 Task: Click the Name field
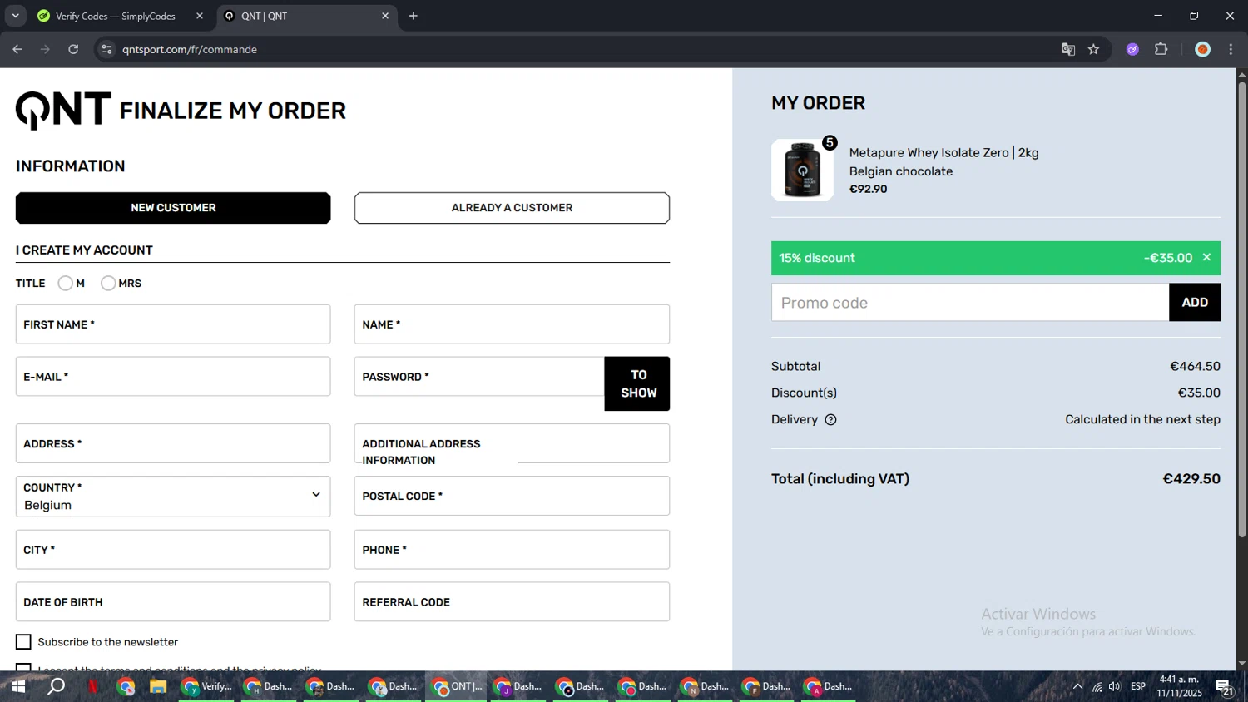(x=512, y=324)
